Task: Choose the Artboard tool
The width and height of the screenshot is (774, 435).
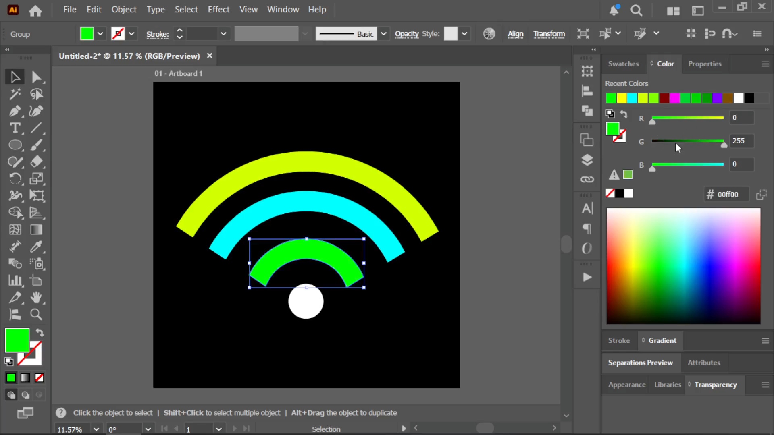Action: (36, 280)
